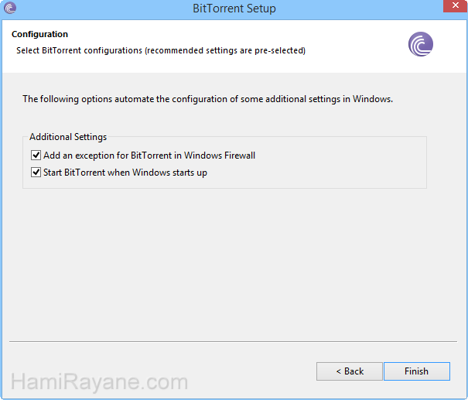Screen dimensions: 468x400
Task: Click the Additional Settings group label
Action: click(68, 137)
